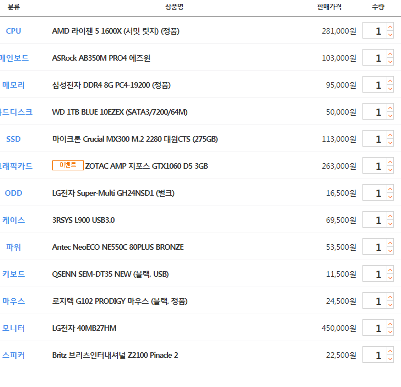Decrease quantity for LG Super-Multi GH24NSD1
The width and height of the screenshot is (401, 387).
(x=390, y=197)
